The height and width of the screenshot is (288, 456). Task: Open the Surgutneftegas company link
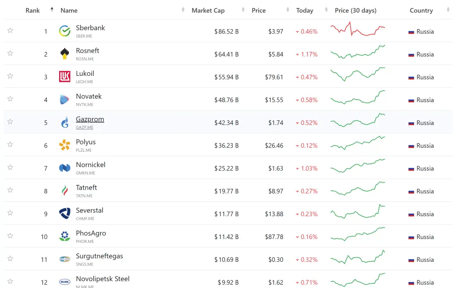tap(99, 256)
